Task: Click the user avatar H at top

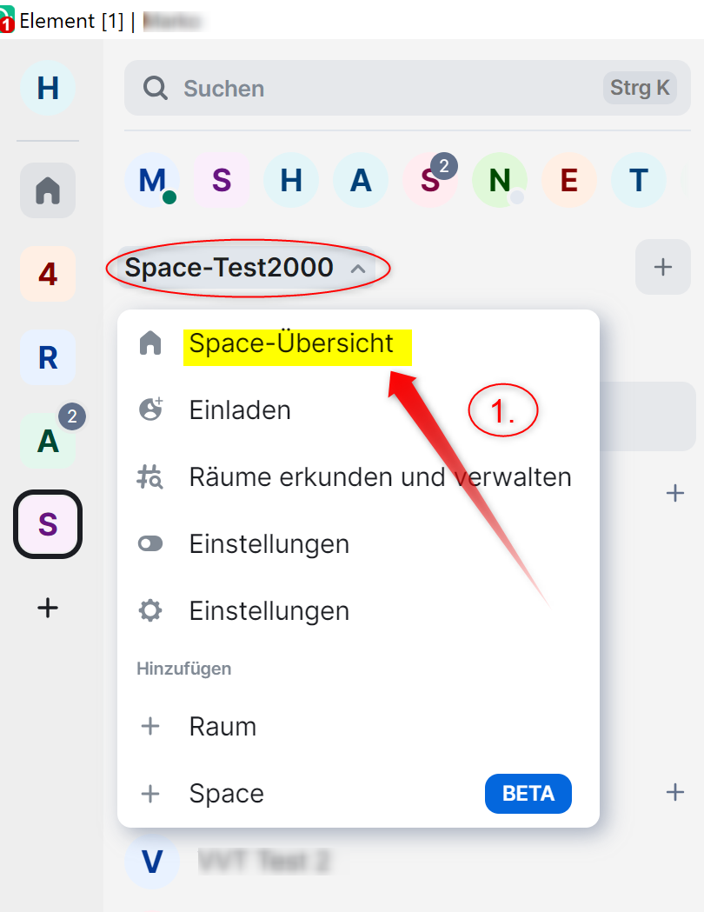Action: (x=48, y=88)
